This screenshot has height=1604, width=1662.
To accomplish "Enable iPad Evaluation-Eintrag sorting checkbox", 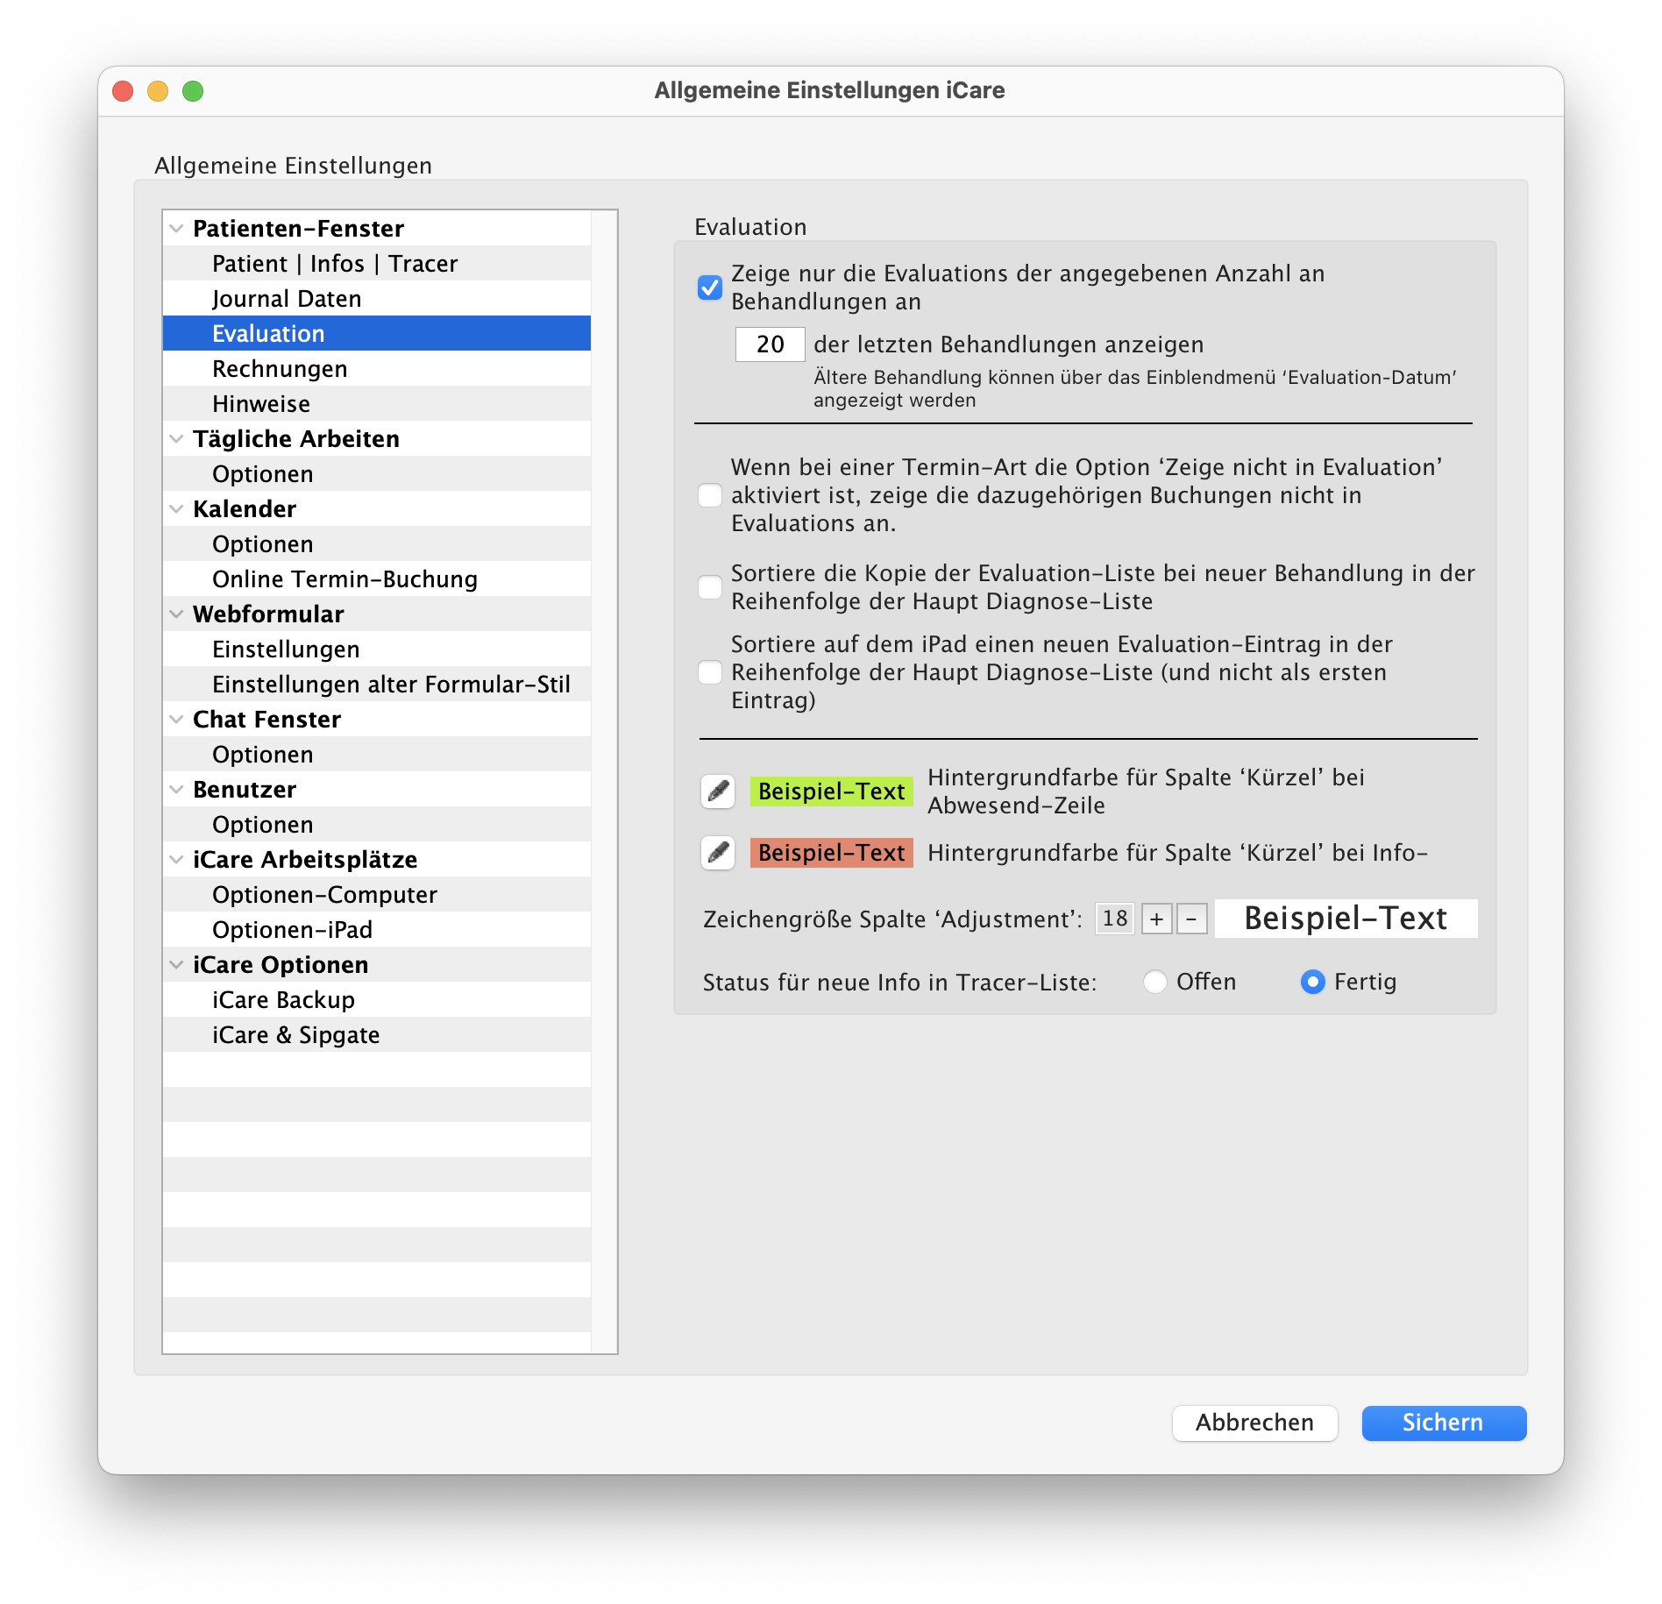I will point(710,672).
